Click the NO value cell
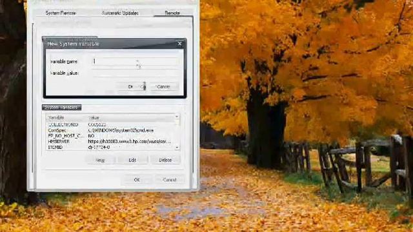 (x=91, y=136)
